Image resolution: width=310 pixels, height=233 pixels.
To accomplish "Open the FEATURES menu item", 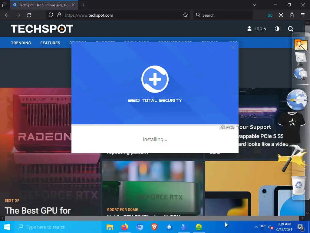I will [x=50, y=43].
